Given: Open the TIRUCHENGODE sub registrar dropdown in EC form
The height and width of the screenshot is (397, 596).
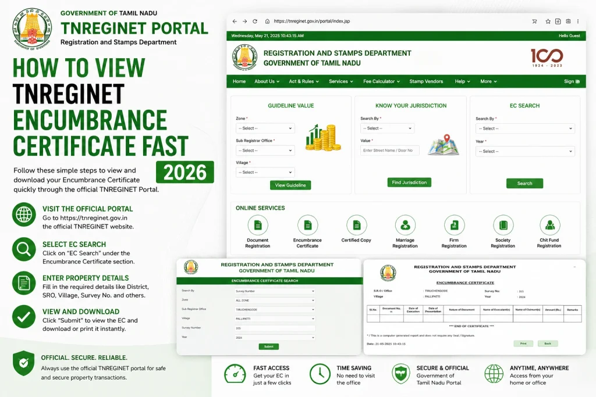Looking at the screenshot, I should click(275, 310).
